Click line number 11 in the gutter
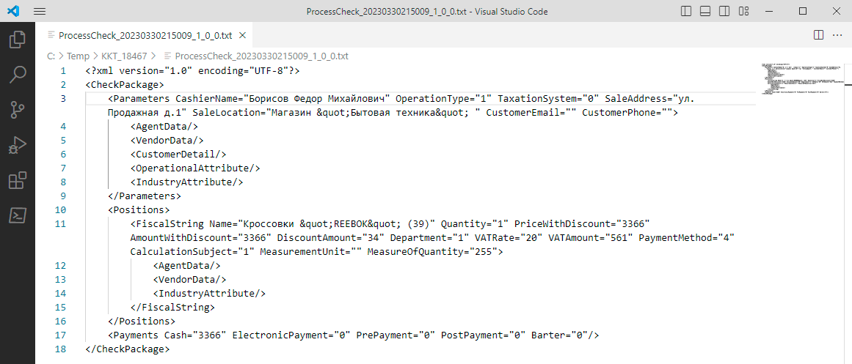The width and height of the screenshot is (852, 364). 61,223
